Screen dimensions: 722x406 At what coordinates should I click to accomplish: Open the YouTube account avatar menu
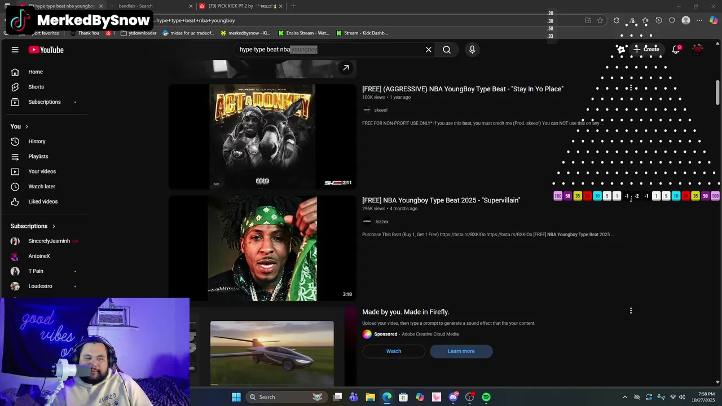pos(698,50)
